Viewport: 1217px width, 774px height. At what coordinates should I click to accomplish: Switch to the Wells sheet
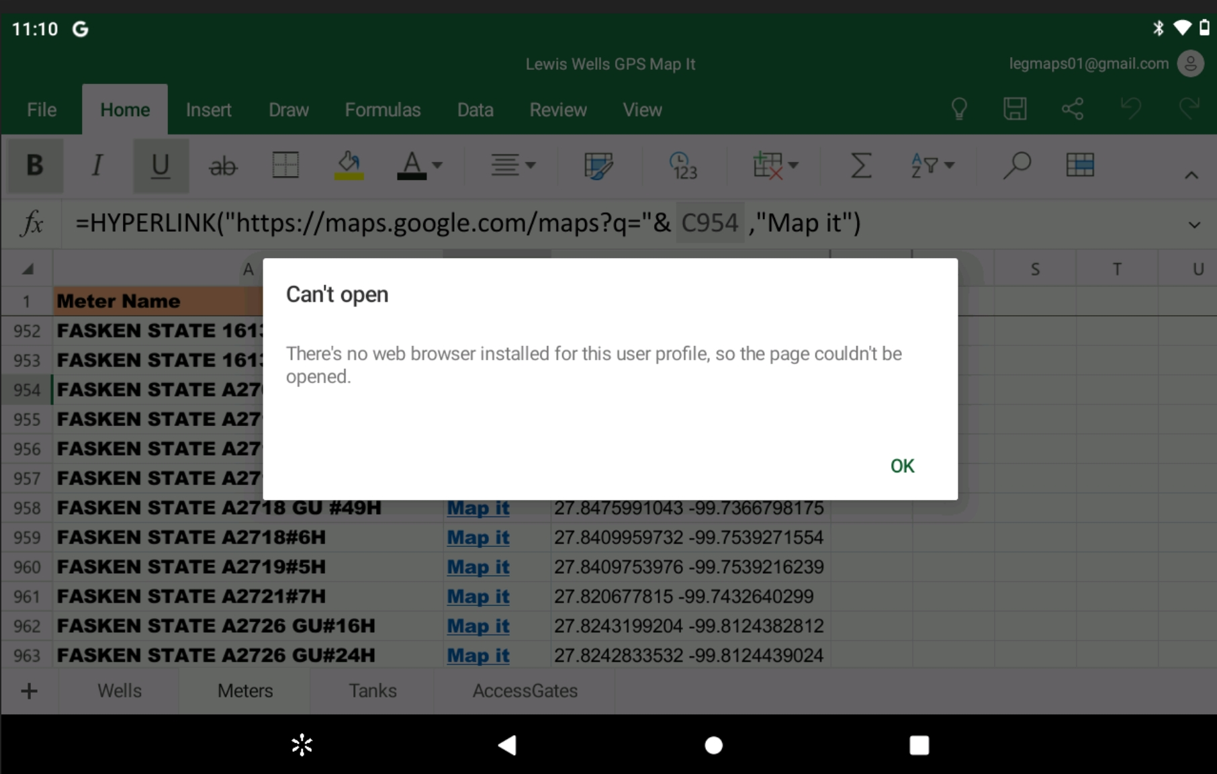120,691
